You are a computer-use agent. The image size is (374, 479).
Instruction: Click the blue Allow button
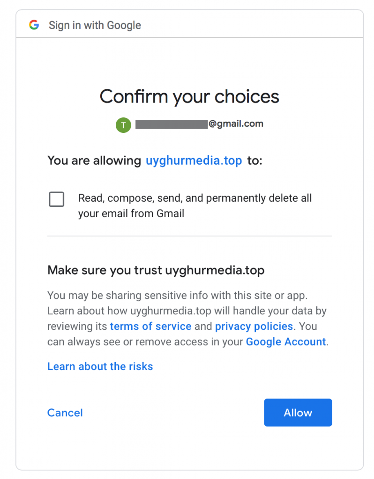tap(298, 413)
